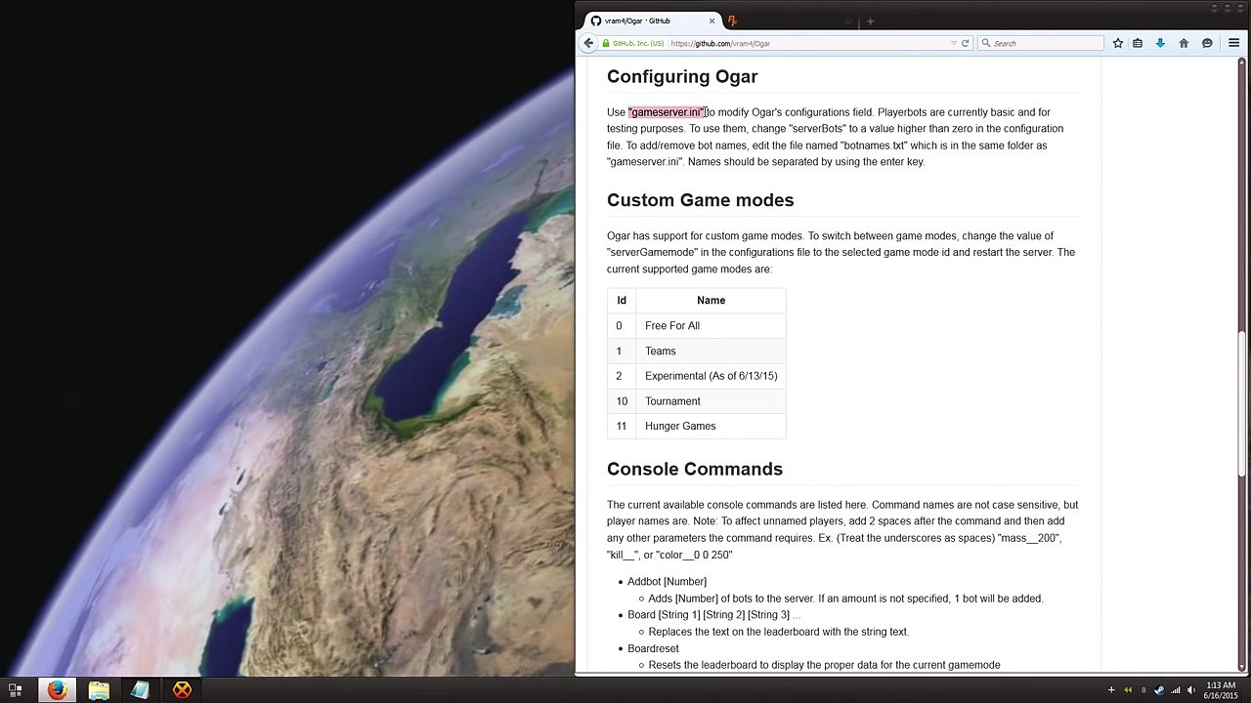This screenshot has height=703, width=1251.
Task: Go to Firefox home page icon
Action: 1184,43
